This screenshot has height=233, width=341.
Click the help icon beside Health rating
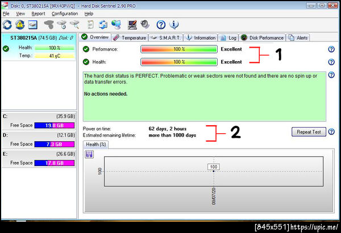331,62
